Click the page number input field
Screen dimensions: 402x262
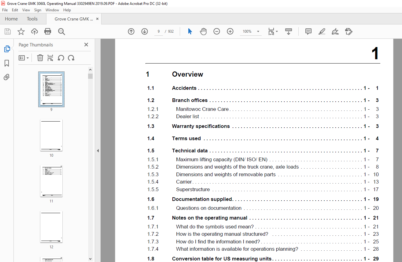click(x=159, y=31)
